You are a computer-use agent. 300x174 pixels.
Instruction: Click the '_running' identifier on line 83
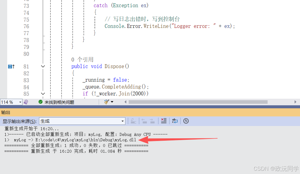click(94, 80)
